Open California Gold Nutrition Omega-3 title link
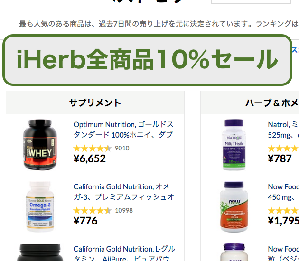Viewport: 299px width, 261px height. 123,192
